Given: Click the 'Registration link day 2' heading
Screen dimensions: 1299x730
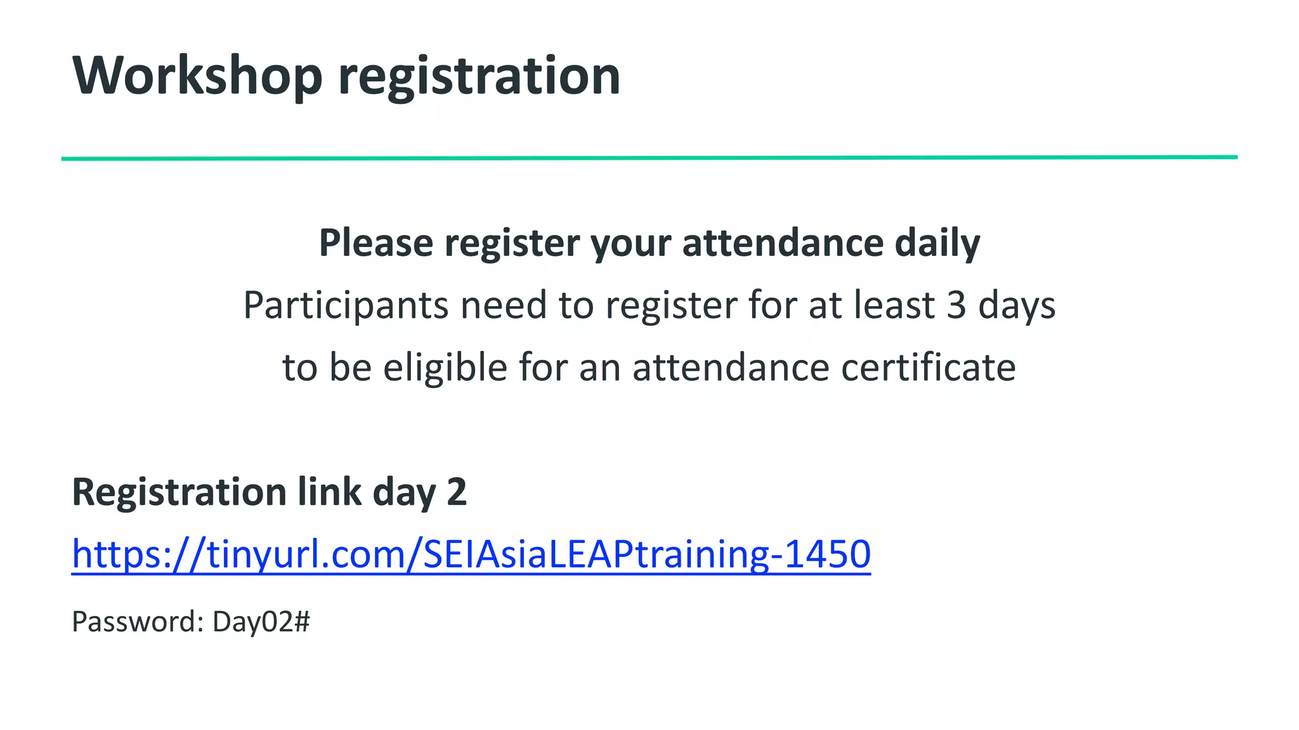Looking at the screenshot, I should (270, 492).
